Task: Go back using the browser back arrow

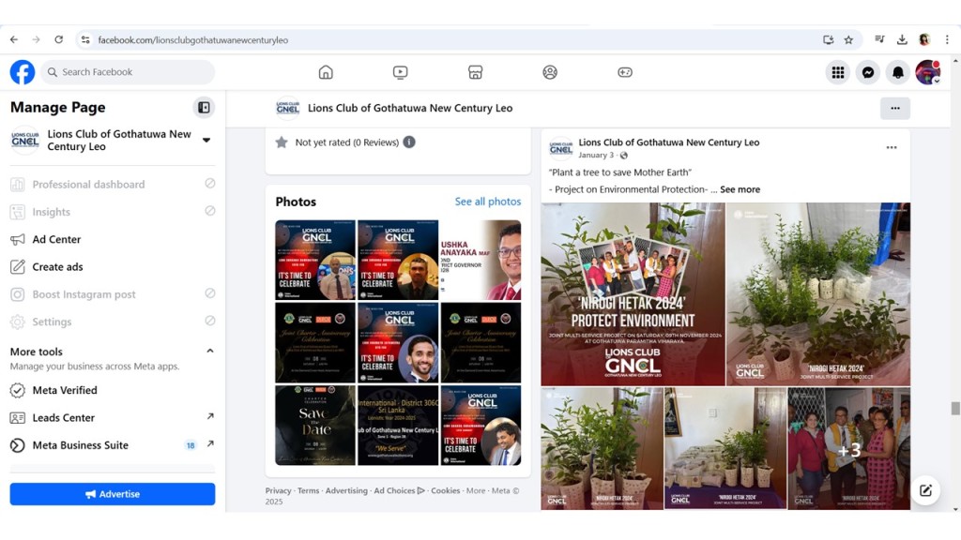Action: (x=14, y=39)
